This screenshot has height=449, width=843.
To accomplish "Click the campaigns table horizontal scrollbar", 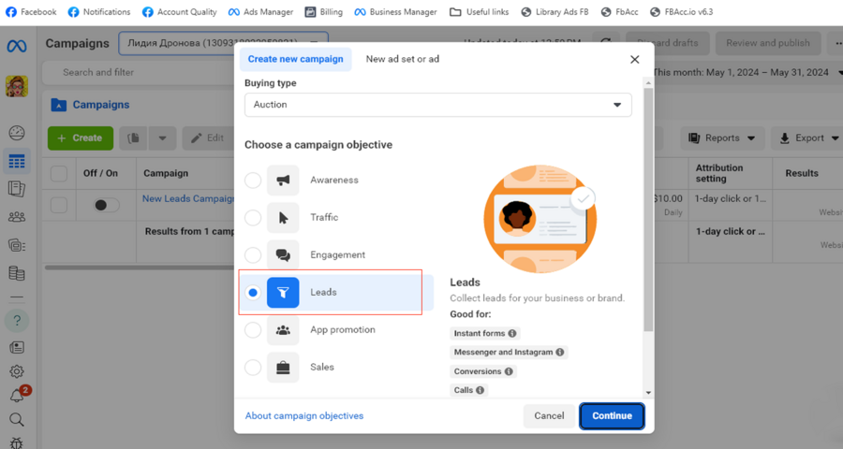I will point(140,267).
